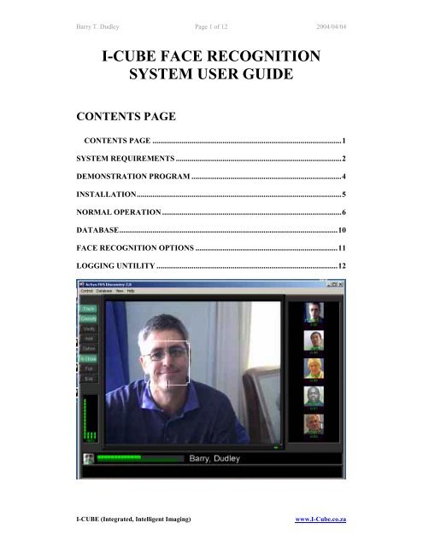Maximize the FRS Discovery window
This screenshot has height=546, width=423.
point(335,284)
